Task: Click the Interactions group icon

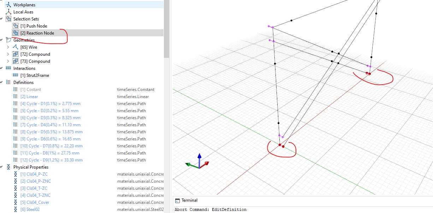Action: coord(8,68)
